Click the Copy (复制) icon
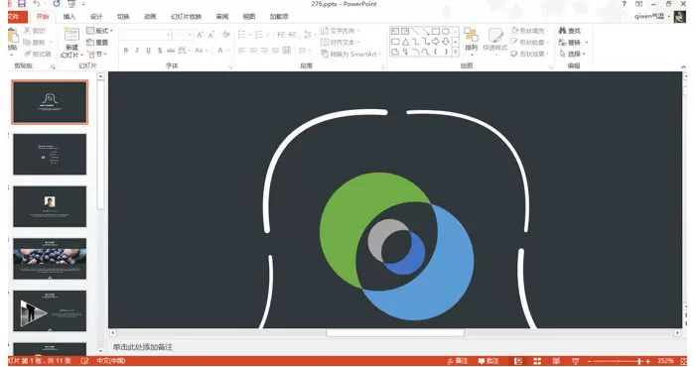Viewport: 695px width, 367px height. click(27, 42)
